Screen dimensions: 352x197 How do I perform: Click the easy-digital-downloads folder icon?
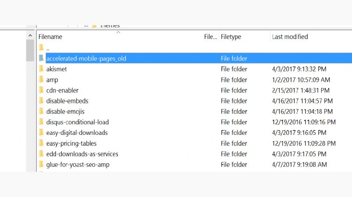[41, 133]
